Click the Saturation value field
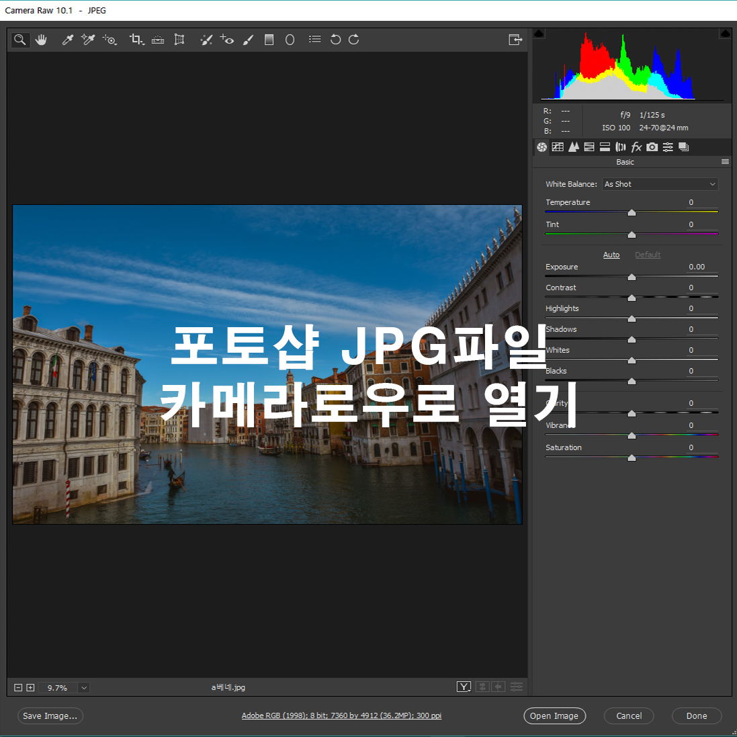This screenshot has width=737, height=737. pos(701,448)
